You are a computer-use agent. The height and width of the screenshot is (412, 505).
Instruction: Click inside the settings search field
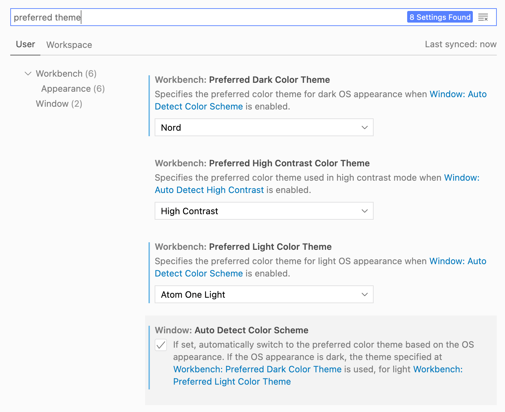pos(205,17)
